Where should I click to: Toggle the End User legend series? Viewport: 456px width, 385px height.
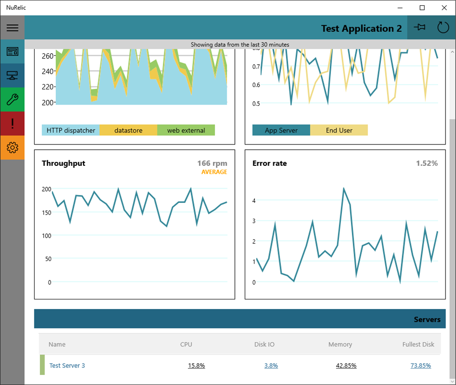click(x=339, y=130)
